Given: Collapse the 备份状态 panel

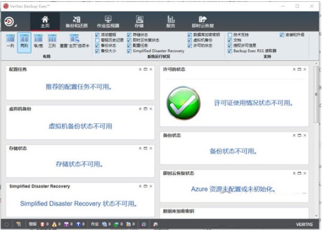Looking at the screenshot, I should (x=294, y=135).
